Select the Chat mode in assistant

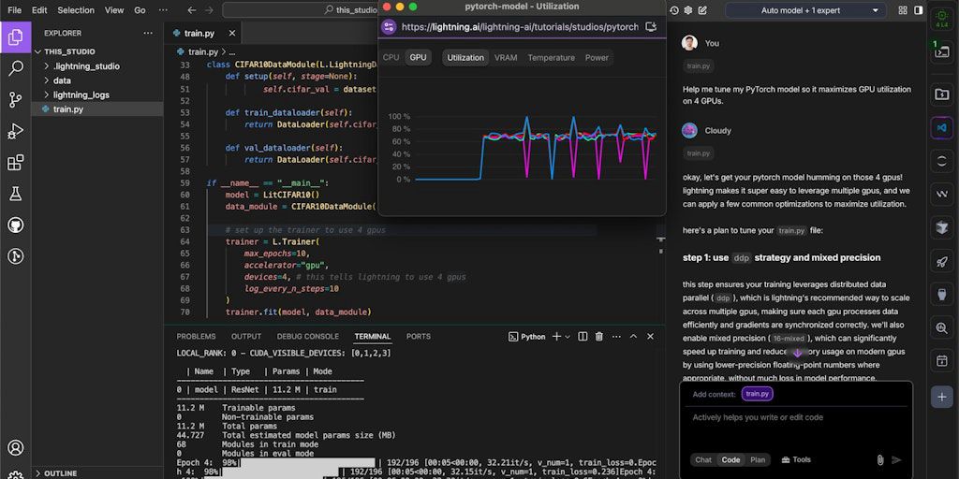point(702,459)
